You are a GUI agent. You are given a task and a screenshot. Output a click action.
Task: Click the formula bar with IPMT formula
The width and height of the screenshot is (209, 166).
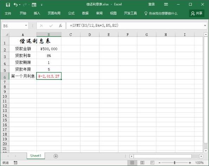tap(135, 26)
